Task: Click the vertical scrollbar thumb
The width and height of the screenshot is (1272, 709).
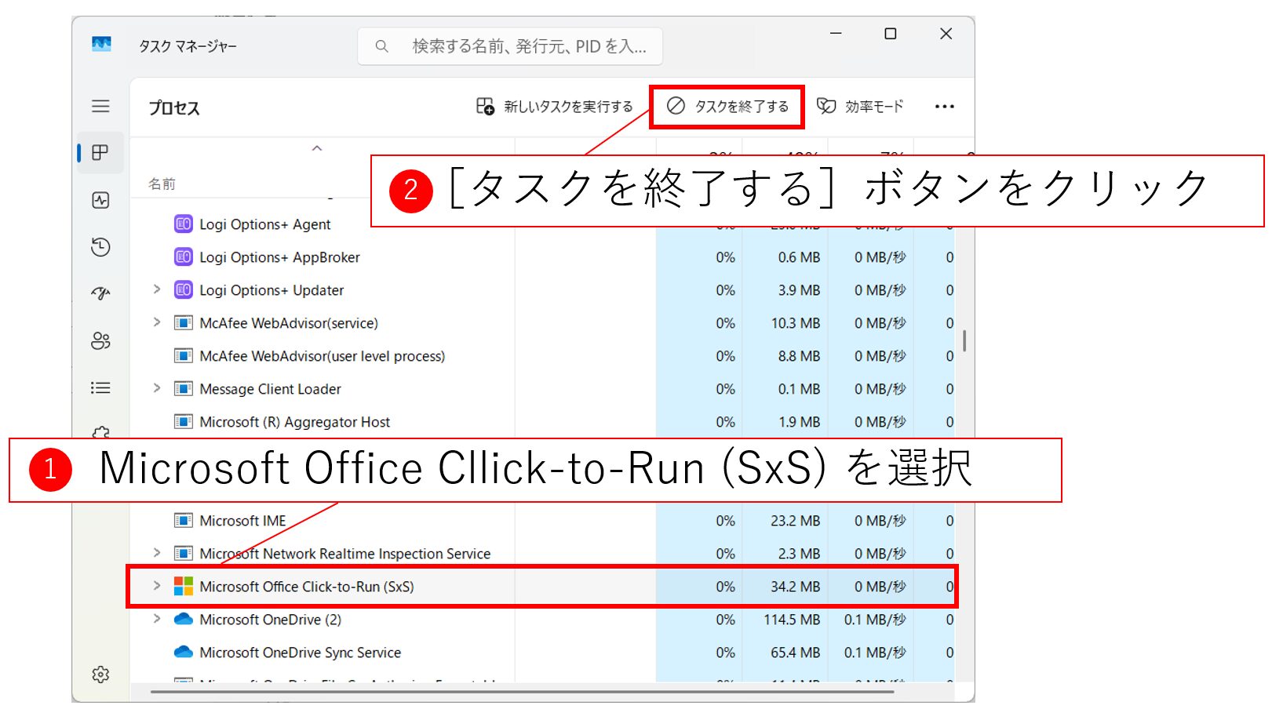Action: tap(964, 340)
